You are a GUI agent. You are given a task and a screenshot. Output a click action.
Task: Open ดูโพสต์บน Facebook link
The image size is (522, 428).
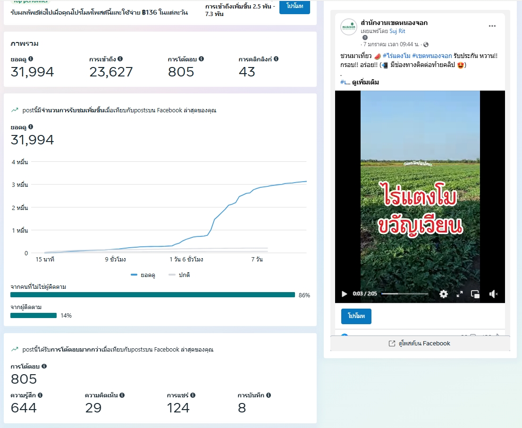click(x=420, y=343)
